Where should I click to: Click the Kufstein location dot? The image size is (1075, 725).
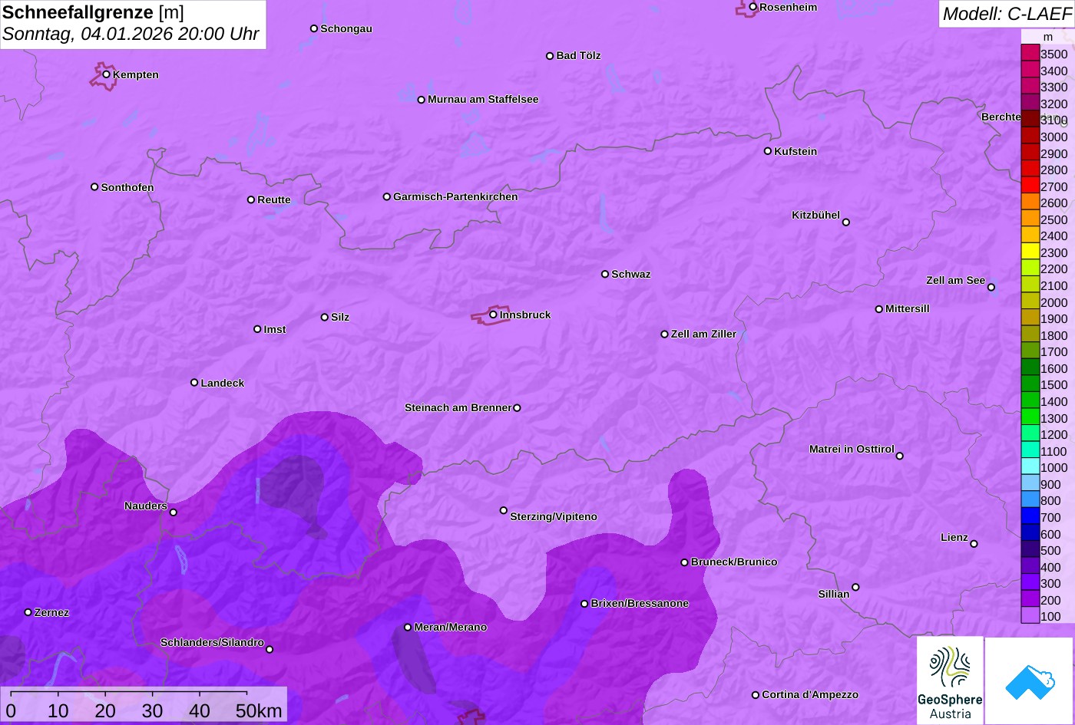(x=767, y=151)
